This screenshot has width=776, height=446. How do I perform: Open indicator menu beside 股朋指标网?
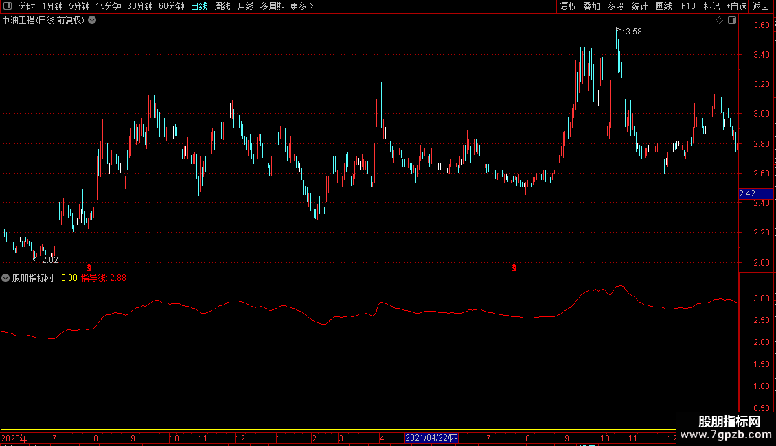[x=5, y=278]
